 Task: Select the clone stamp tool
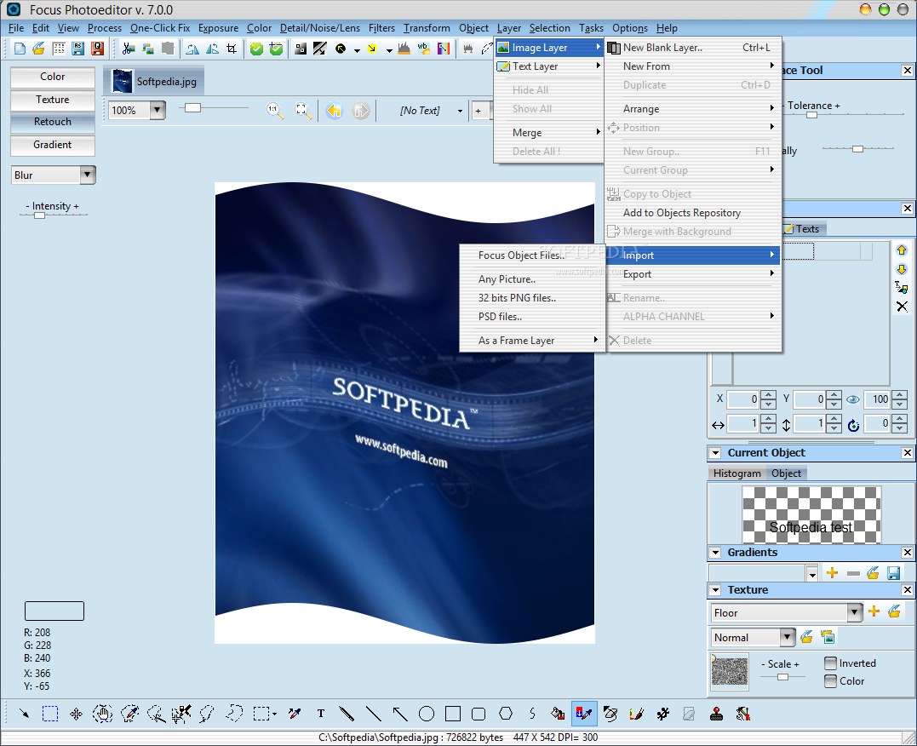pos(716,714)
